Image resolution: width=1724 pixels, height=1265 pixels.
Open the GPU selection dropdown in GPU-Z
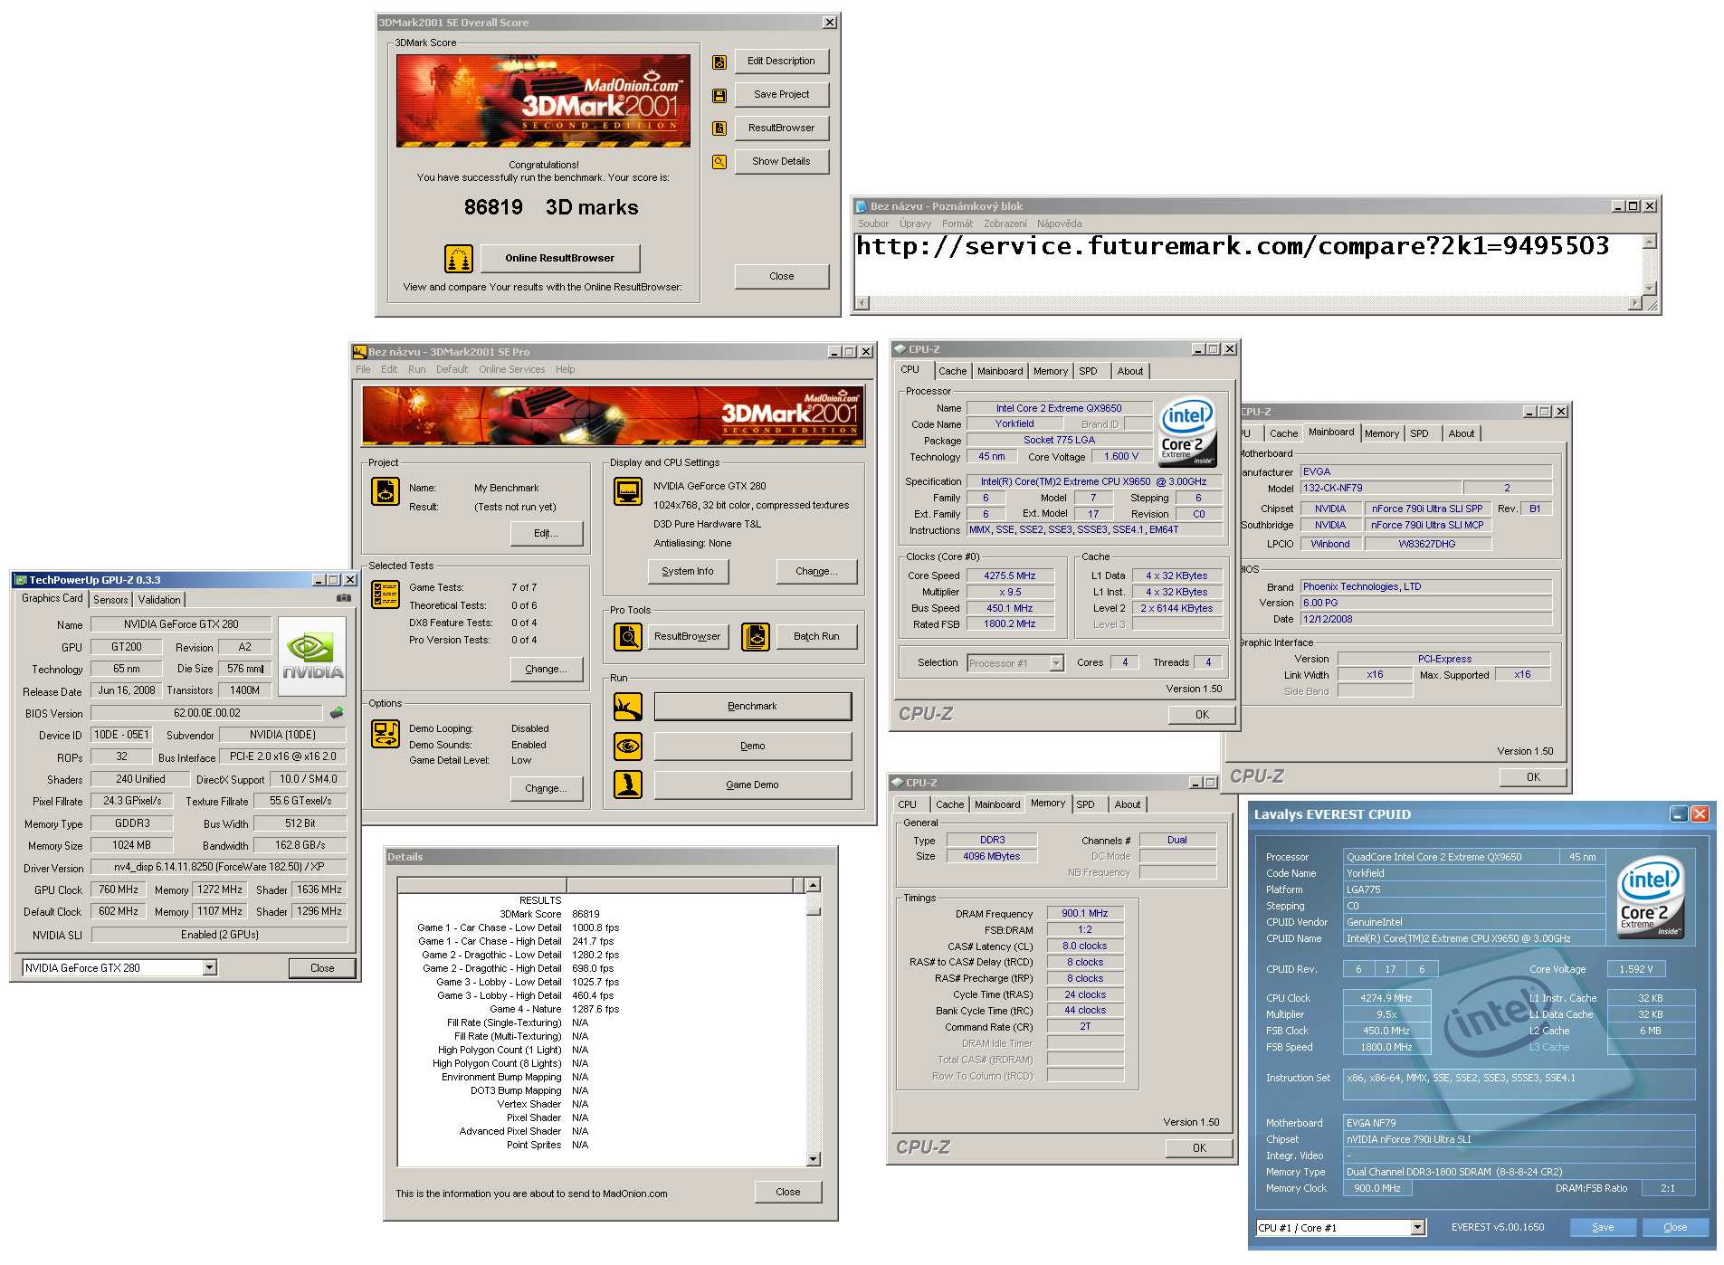tap(210, 968)
